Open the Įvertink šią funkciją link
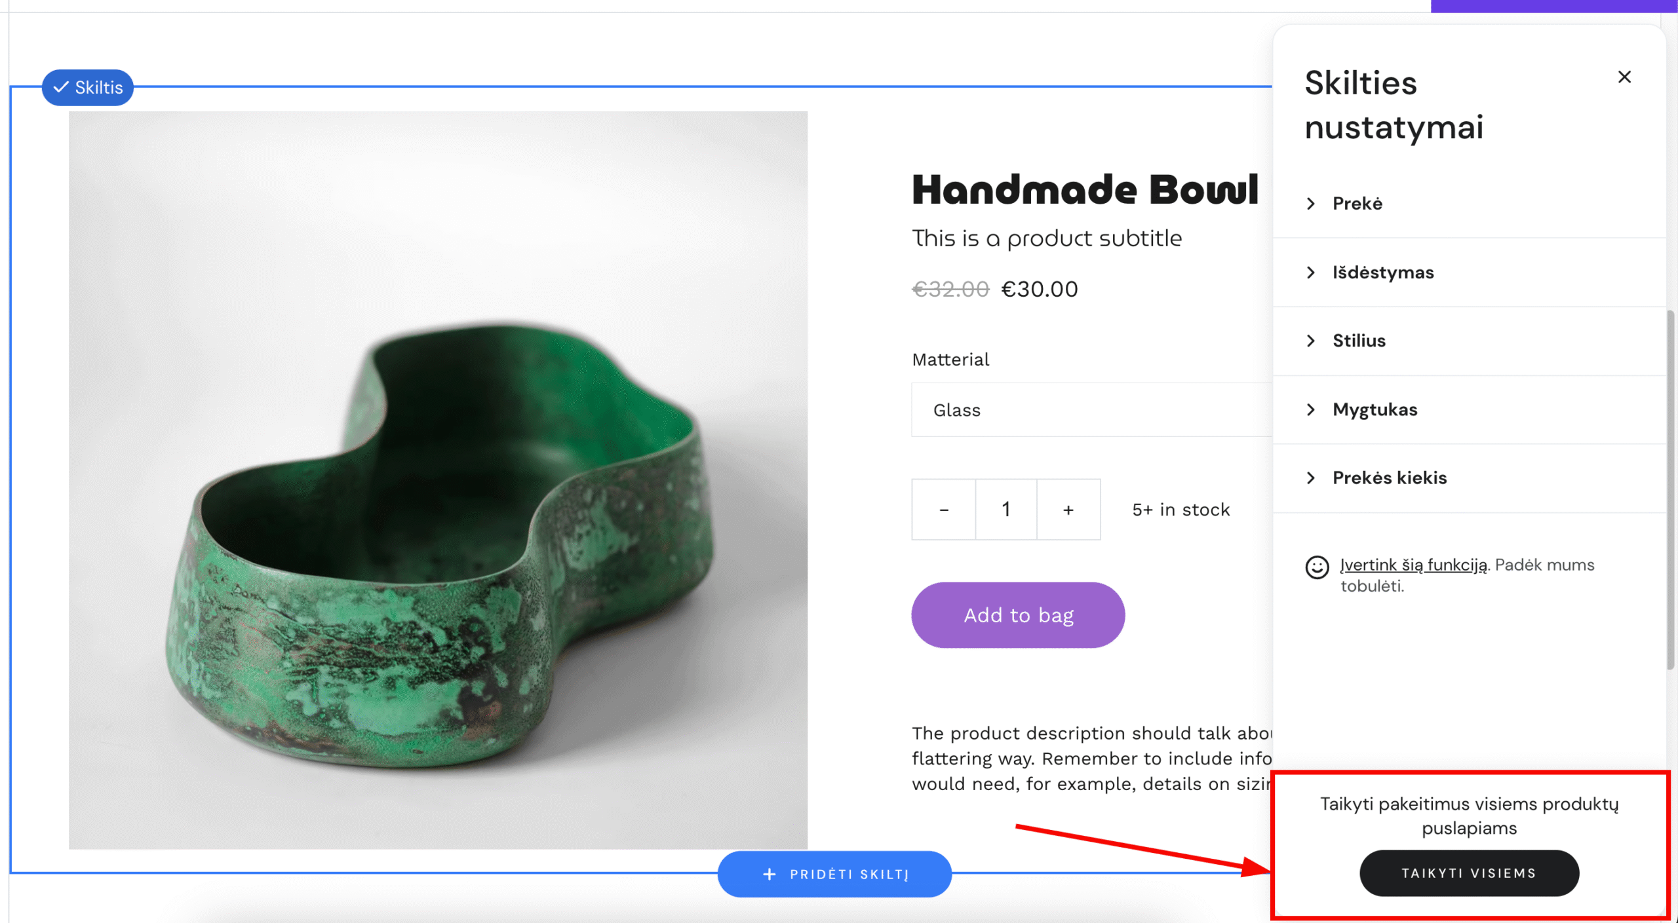The width and height of the screenshot is (1678, 923). tap(1413, 565)
